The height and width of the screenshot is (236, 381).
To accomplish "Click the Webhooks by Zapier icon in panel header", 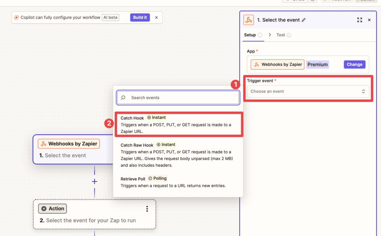I will pos(249,20).
